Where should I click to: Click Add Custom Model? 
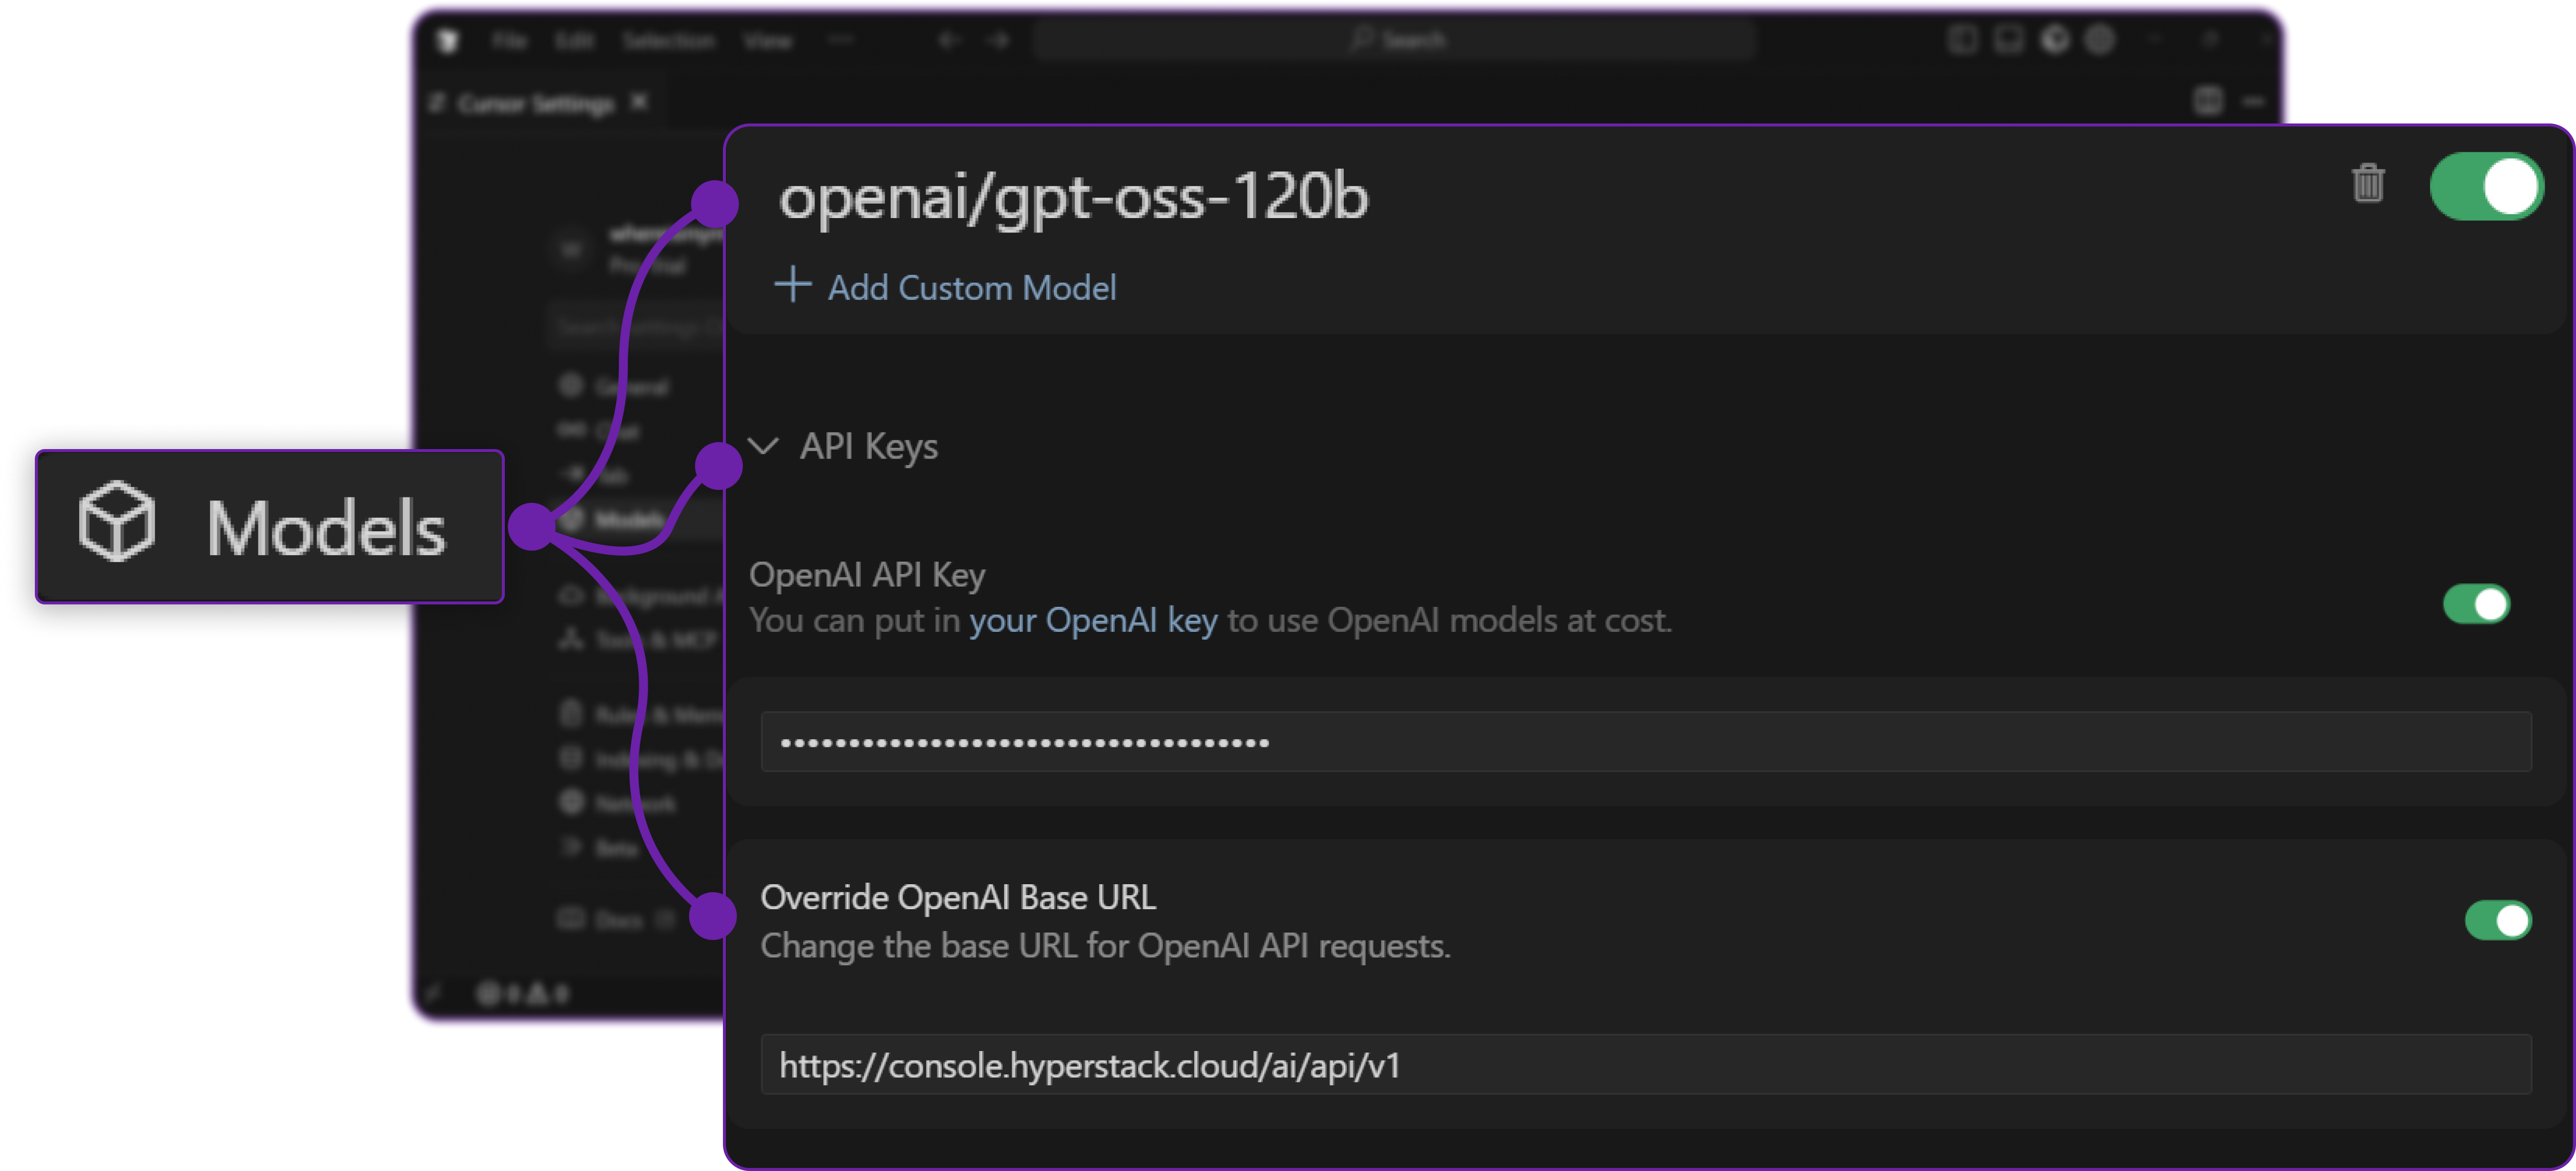946,288
